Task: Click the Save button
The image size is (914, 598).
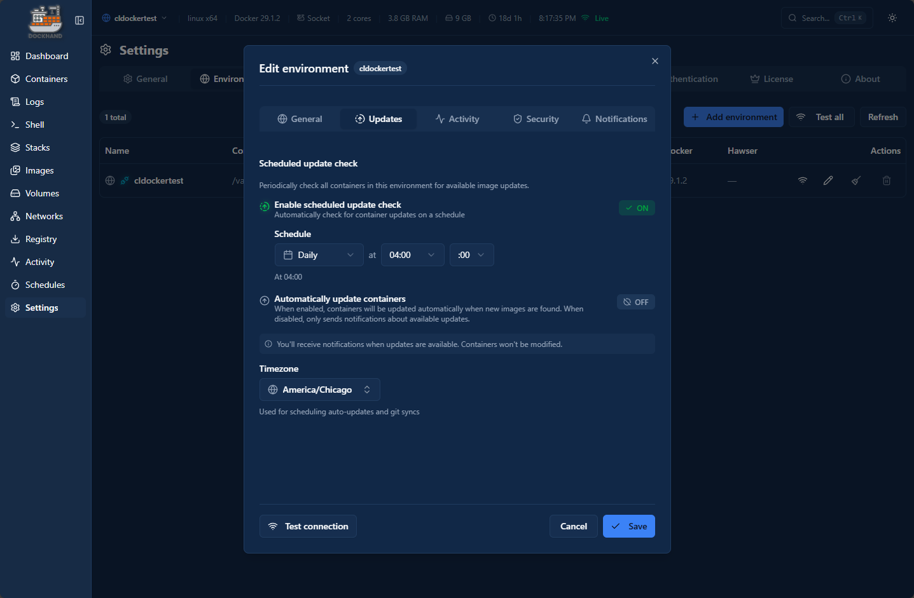Action: (x=628, y=526)
